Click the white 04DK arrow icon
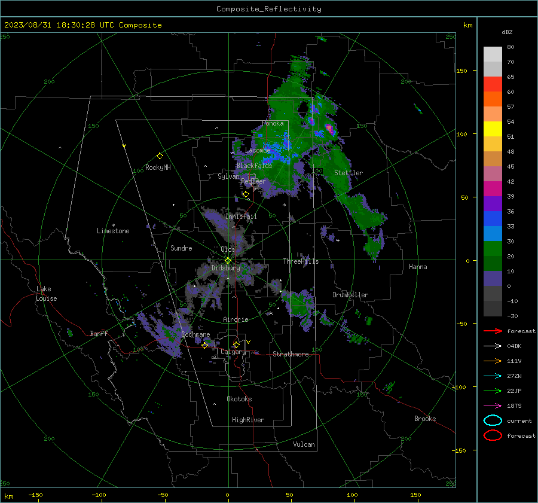The height and width of the screenshot is (503, 538). (x=493, y=346)
